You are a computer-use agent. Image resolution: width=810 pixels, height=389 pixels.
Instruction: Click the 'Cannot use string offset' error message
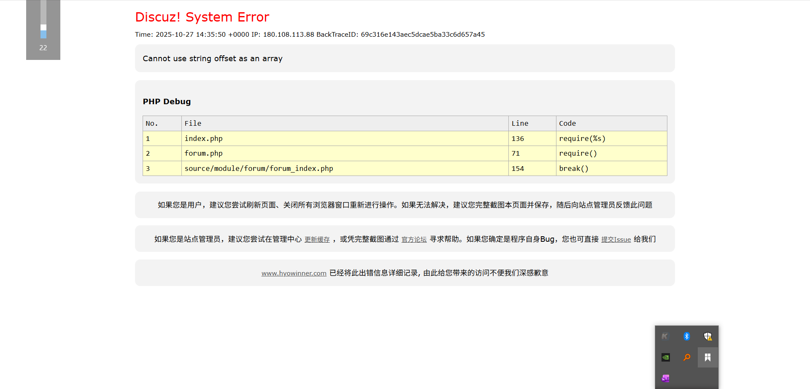(212, 59)
